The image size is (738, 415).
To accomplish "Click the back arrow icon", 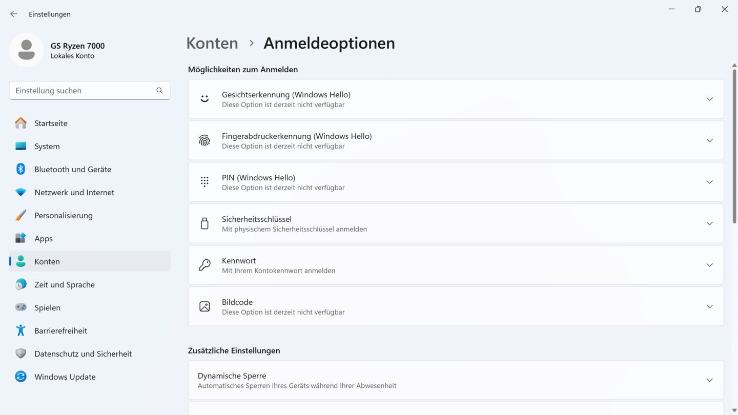I will point(14,14).
